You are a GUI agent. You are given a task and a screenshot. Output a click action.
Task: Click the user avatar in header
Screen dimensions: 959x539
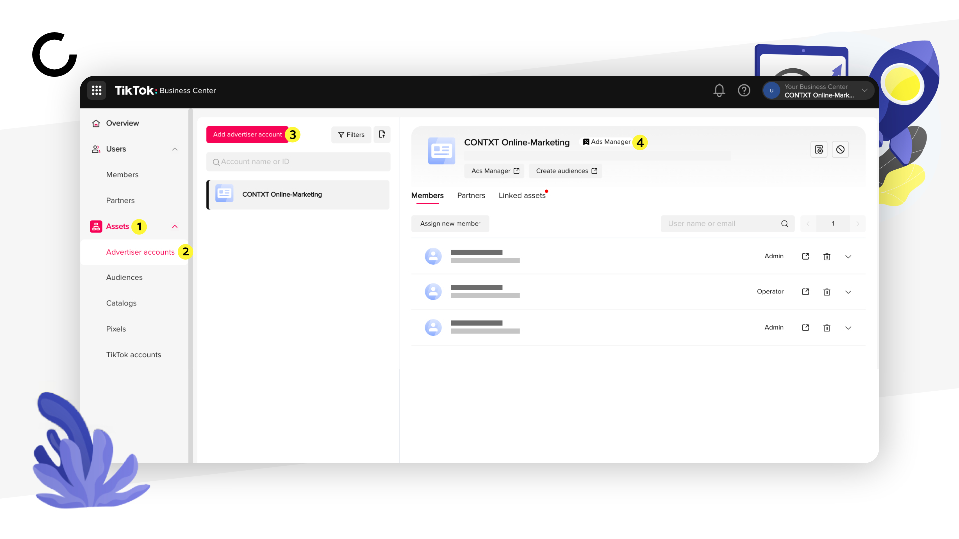(772, 90)
